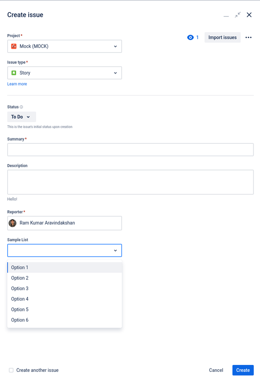Click the reporter avatar photo
The image size is (260, 383).
12,223
